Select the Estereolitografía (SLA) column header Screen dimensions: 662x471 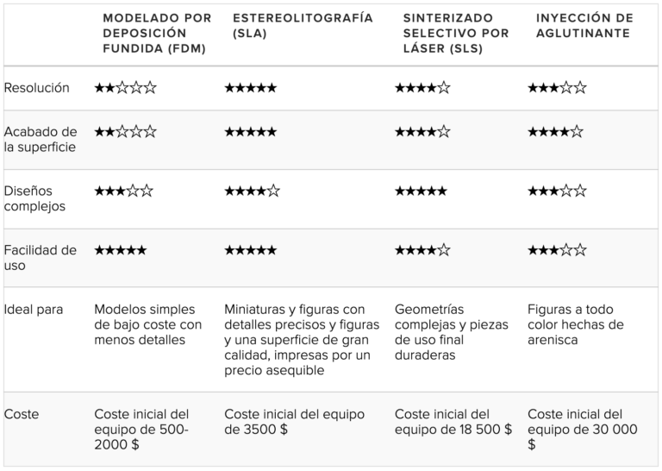click(x=303, y=25)
